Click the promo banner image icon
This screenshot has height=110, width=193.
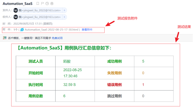pos(5,38)
